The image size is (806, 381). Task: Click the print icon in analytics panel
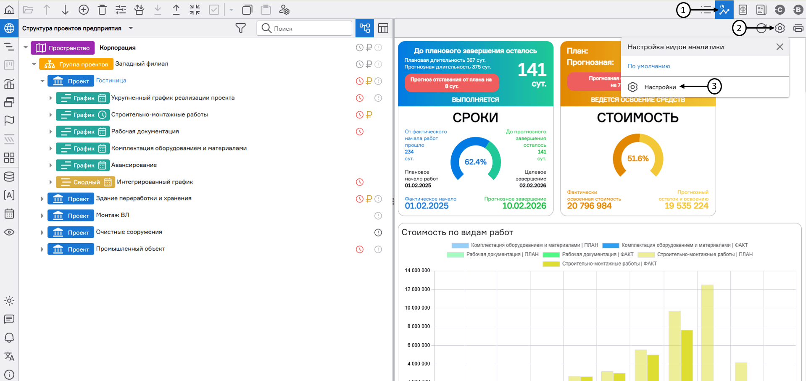(x=798, y=28)
